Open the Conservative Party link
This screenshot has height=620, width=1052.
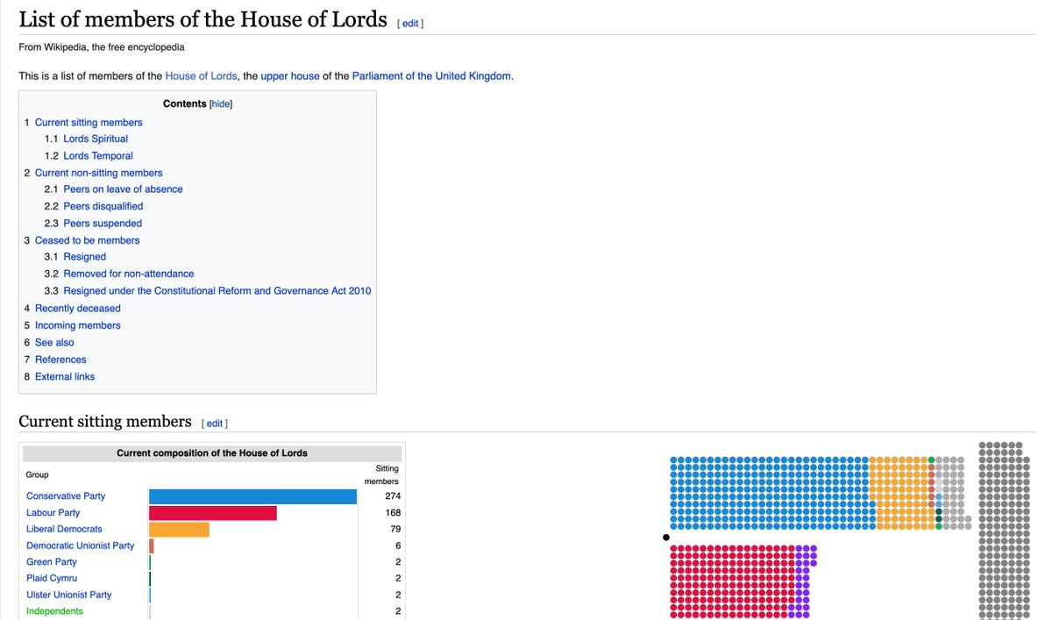click(x=66, y=496)
